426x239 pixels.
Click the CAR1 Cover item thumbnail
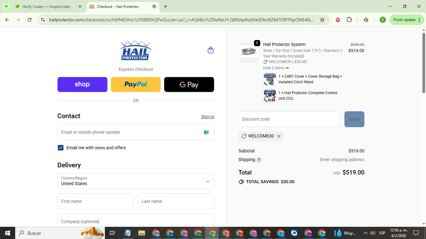click(x=270, y=79)
